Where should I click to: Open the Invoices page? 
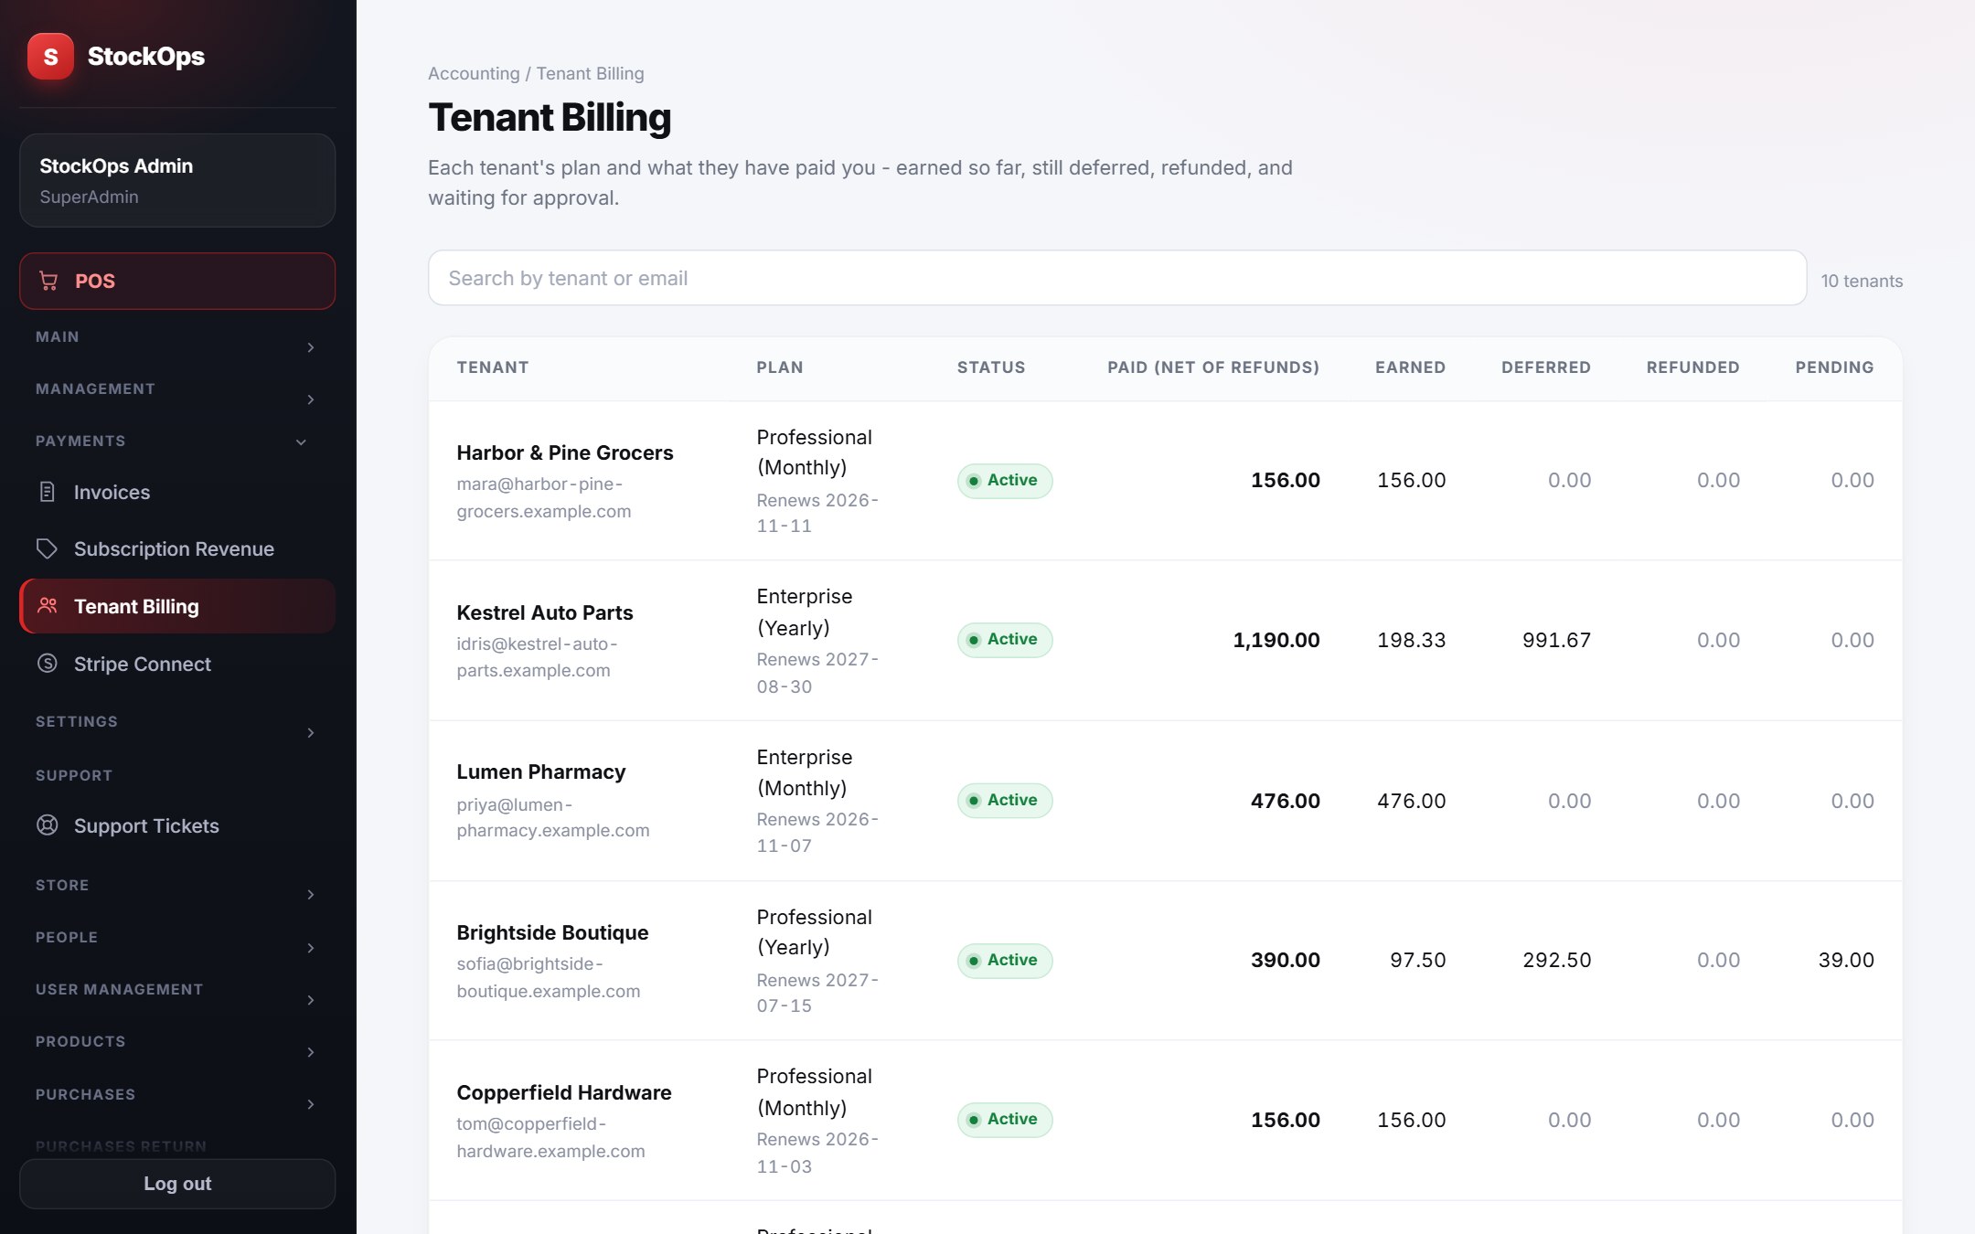[x=177, y=492]
